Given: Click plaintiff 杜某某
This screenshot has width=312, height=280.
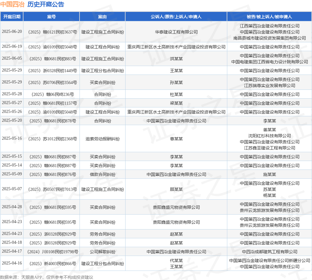Looking at the screenshot, I should click(x=176, y=94).
